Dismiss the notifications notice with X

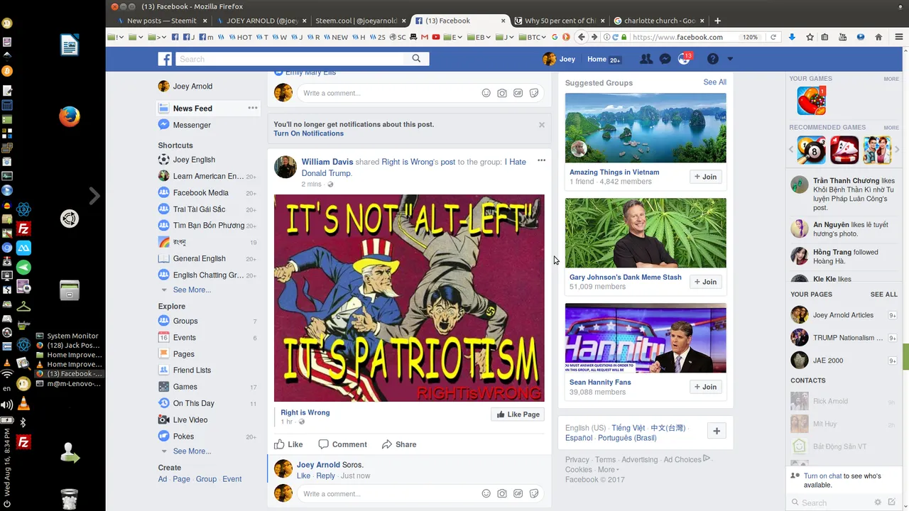542,124
